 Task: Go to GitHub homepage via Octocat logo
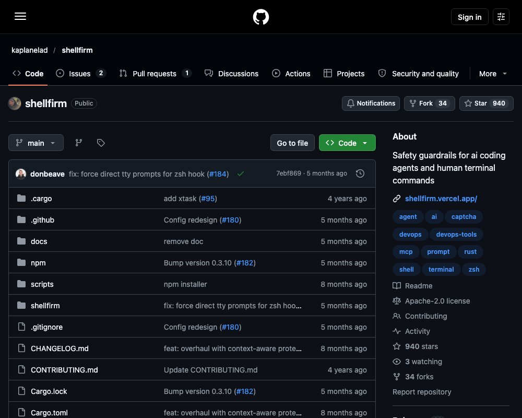pos(261,17)
